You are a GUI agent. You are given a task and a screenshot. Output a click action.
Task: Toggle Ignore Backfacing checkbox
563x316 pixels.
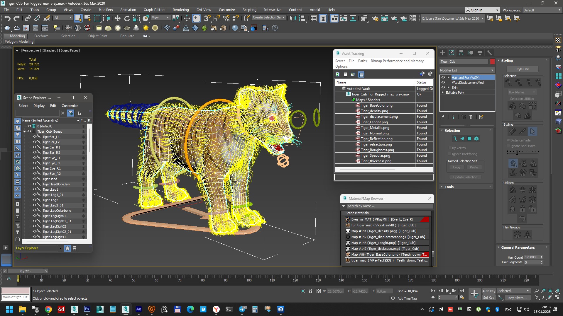(x=450, y=154)
